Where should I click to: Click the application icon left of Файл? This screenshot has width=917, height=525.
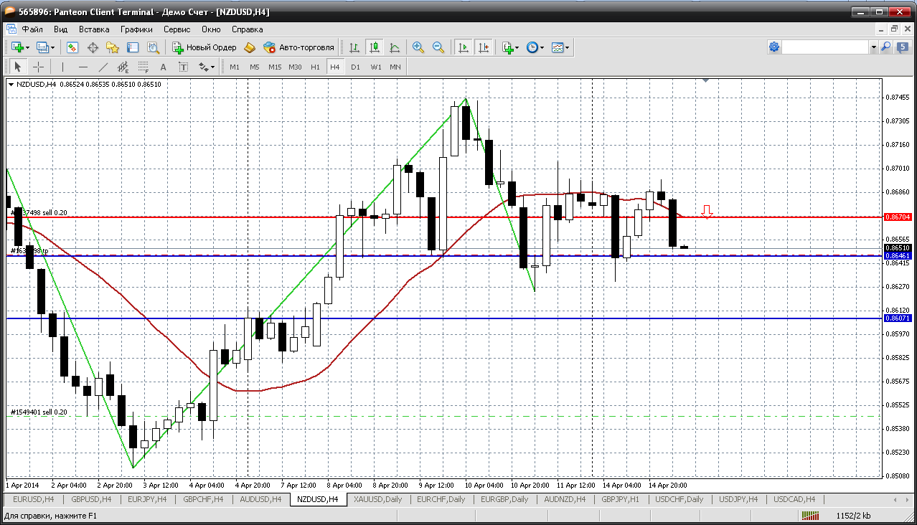(x=11, y=29)
